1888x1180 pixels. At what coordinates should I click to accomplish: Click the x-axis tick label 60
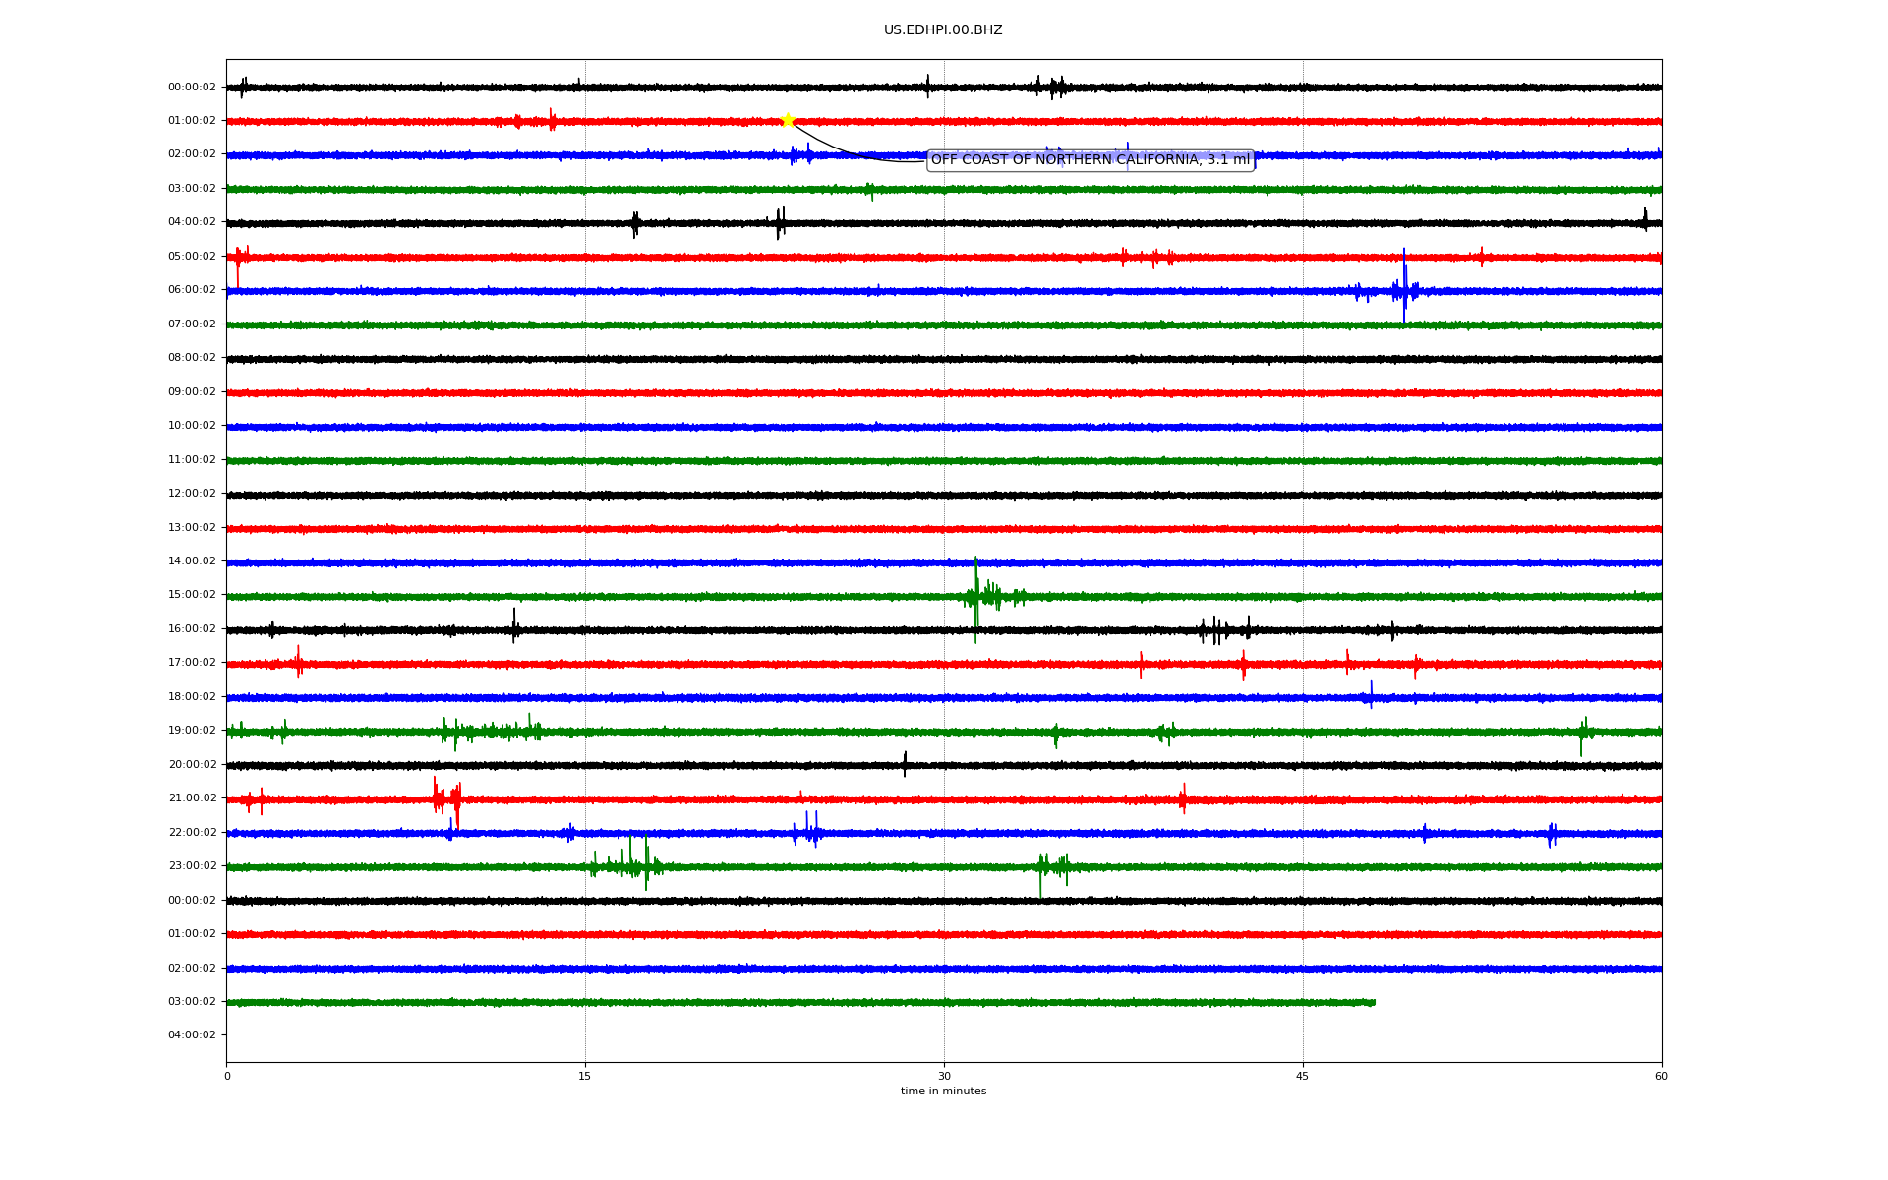(x=1661, y=1076)
